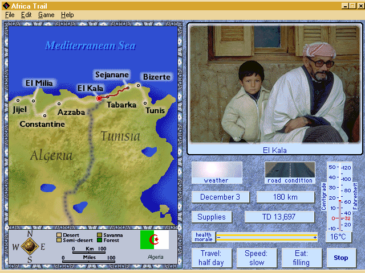The height and width of the screenshot is (273, 365).
Task: Close the Africa Trail window
Action: [x=361, y=6]
